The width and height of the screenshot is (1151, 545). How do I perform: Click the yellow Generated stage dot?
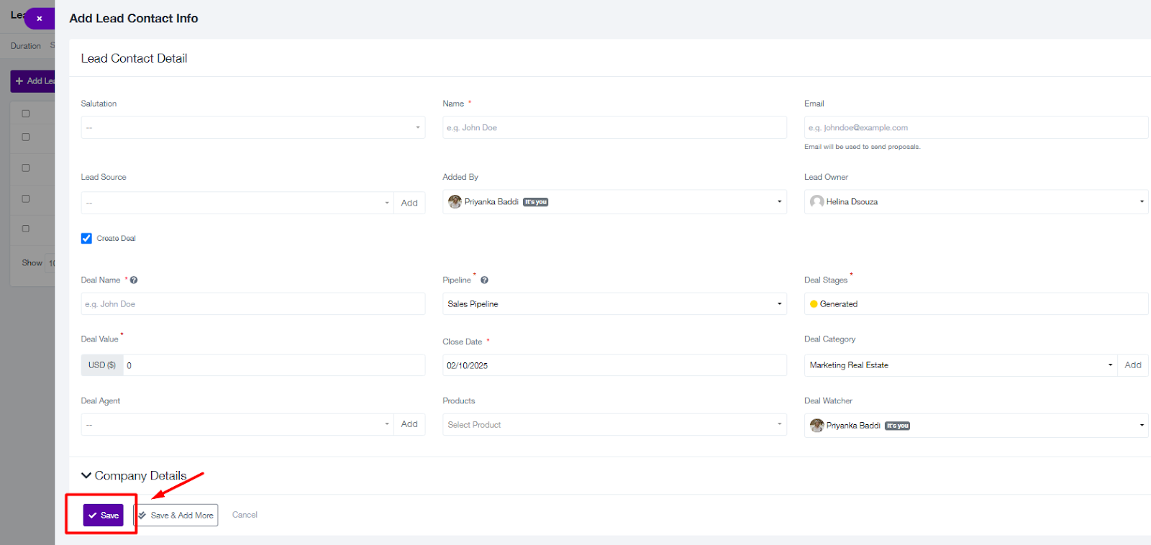point(814,304)
